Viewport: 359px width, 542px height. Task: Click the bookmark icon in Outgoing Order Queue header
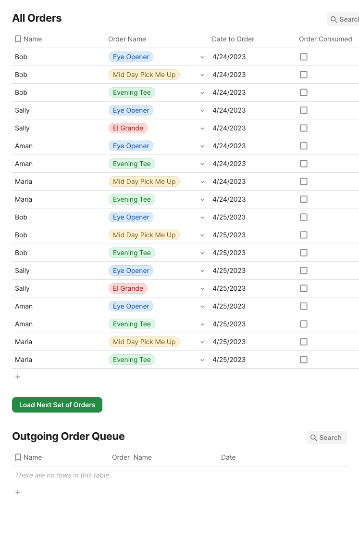point(18,457)
